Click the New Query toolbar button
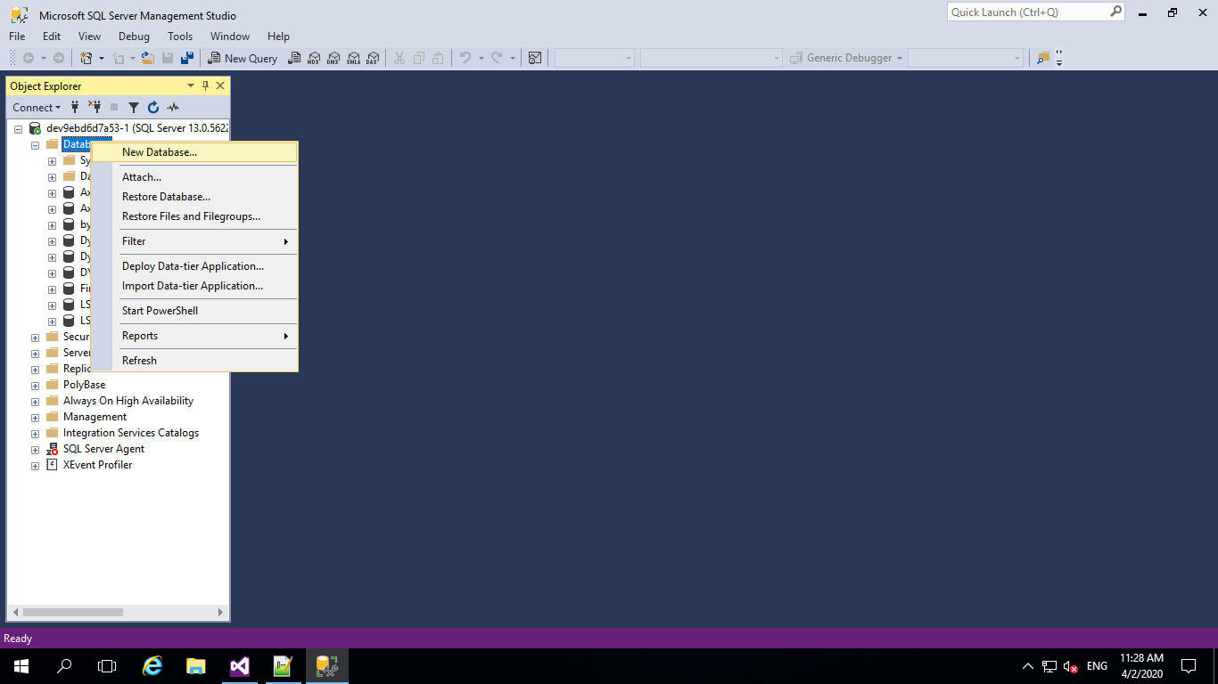This screenshot has height=684, width=1218. click(243, 58)
